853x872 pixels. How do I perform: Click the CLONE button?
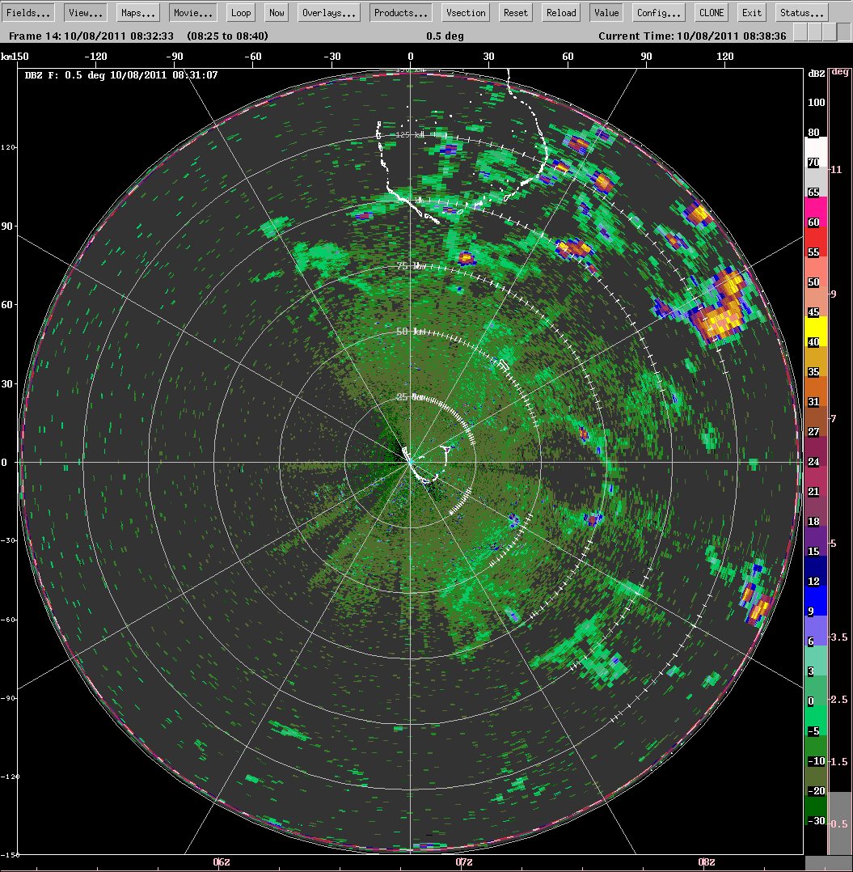[712, 12]
